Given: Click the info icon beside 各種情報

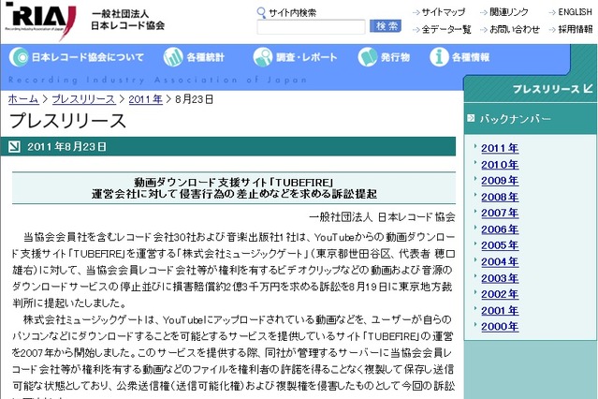Looking at the screenshot, I should (x=439, y=57).
